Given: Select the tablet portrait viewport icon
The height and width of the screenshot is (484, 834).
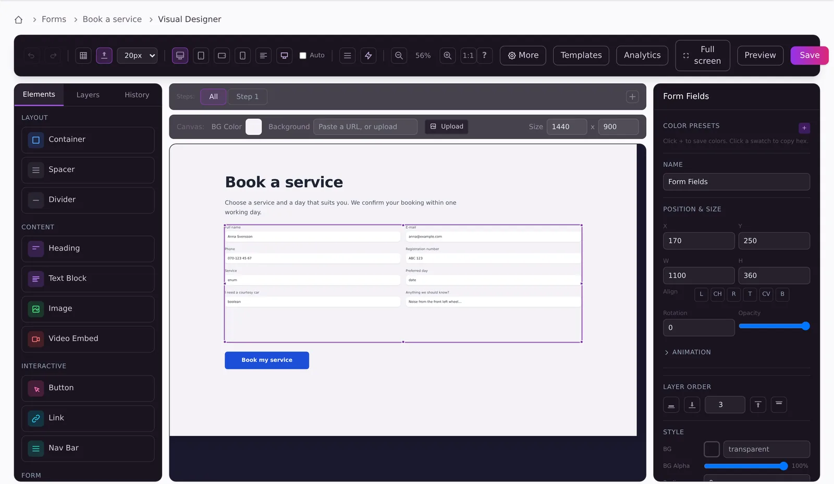Looking at the screenshot, I should (201, 56).
